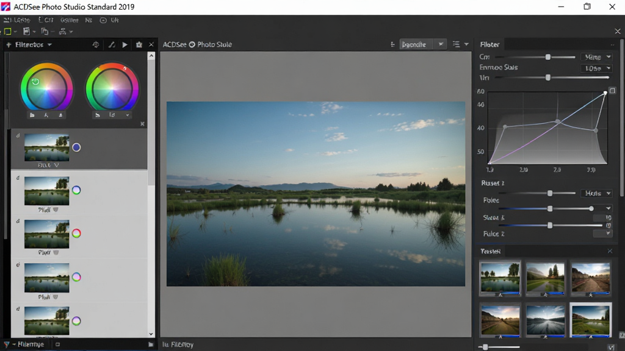Click the plus icon beside the left panel title

[x=9, y=45]
